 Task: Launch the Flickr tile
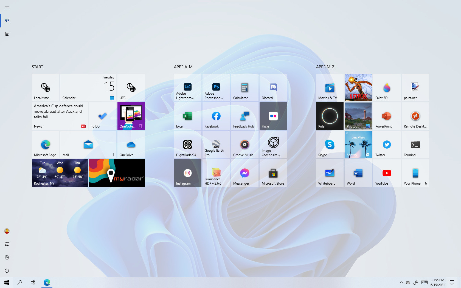[x=273, y=116]
